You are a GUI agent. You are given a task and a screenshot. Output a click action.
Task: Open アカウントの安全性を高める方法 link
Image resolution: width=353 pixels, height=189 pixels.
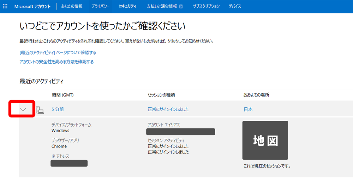pos(56,62)
